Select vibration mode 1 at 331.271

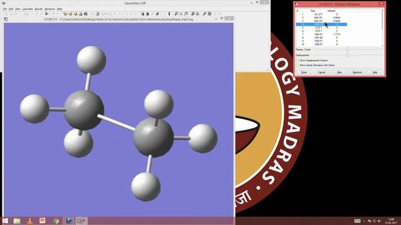(321, 14)
